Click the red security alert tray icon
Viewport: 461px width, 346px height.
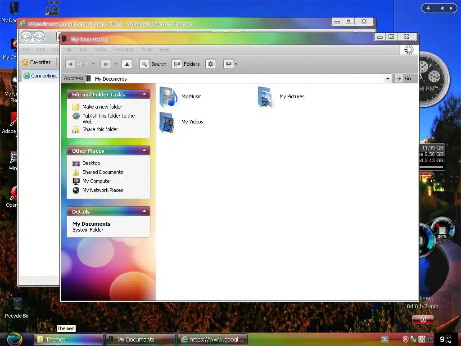(x=406, y=339)
